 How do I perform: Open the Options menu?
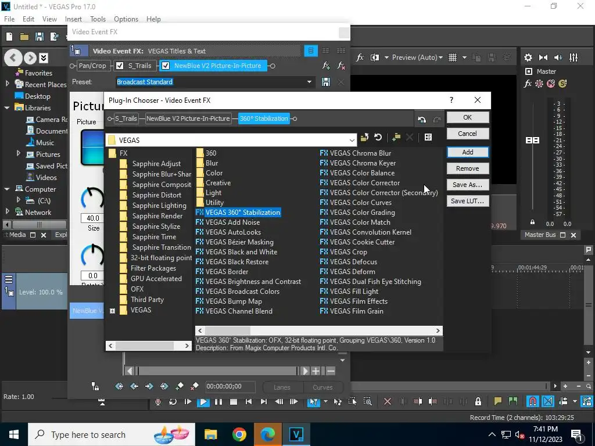(x=126, y=19)
